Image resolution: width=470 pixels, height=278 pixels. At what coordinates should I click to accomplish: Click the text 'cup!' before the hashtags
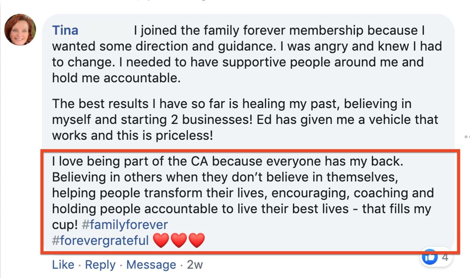tap(65, 224)
